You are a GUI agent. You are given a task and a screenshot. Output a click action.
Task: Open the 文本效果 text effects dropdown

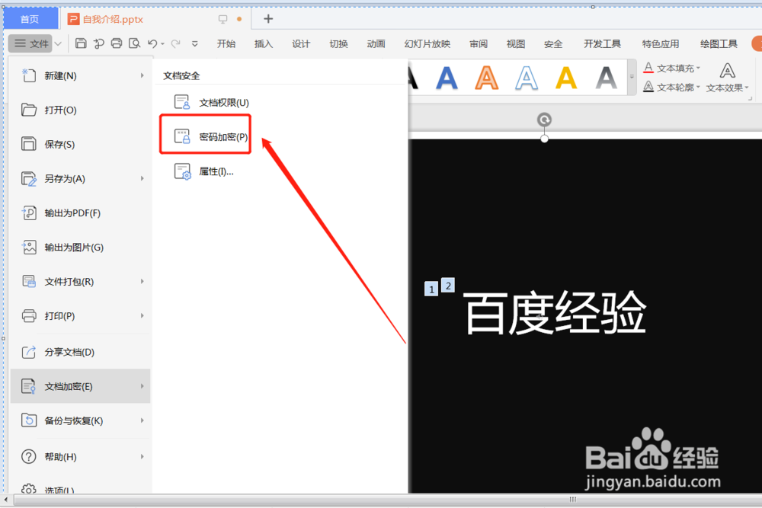pyautogui.click(x=728, y=78)
